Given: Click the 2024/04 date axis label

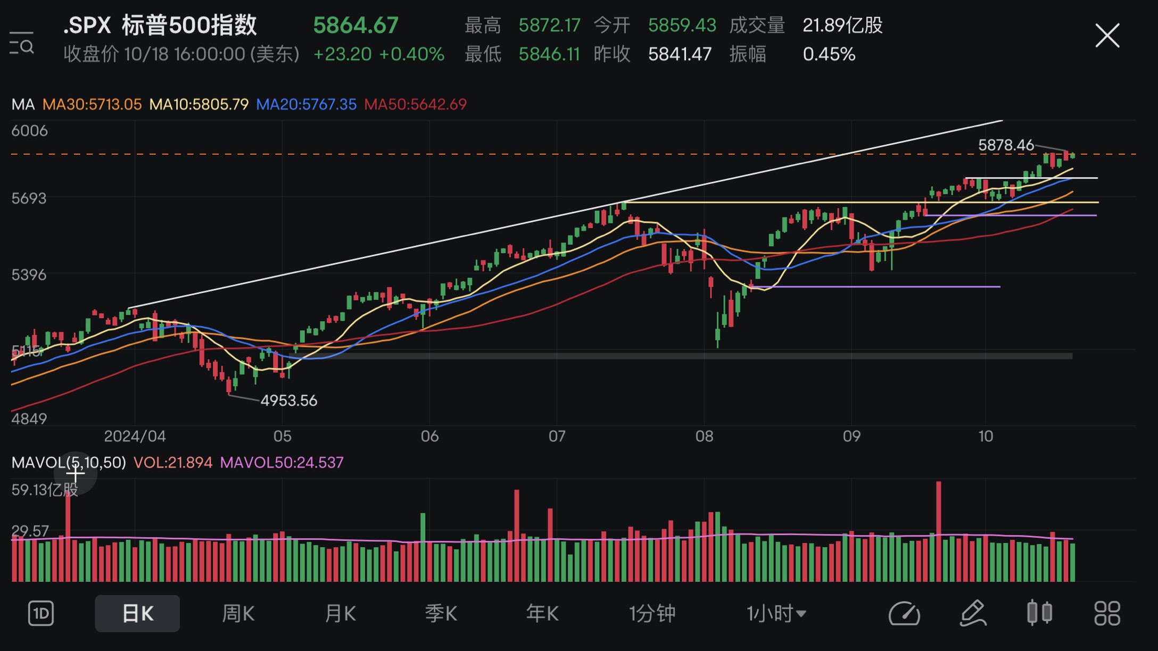Looking at the screenshot, I should 135,437.
